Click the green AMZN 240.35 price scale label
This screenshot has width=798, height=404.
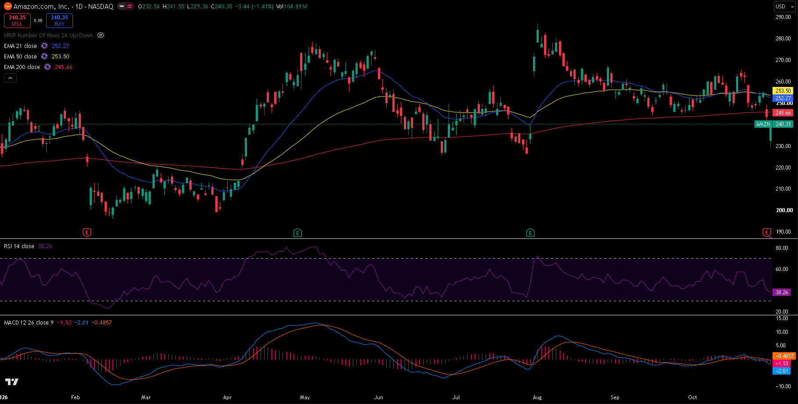774,124
